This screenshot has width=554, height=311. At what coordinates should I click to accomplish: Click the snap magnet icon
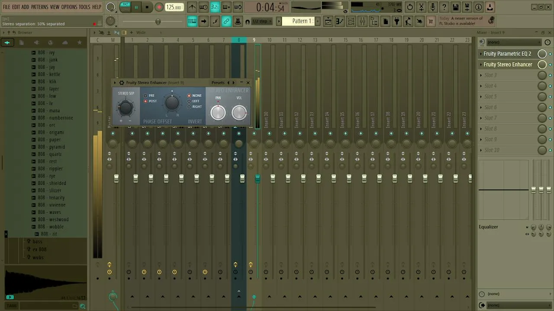coord(248,22)
